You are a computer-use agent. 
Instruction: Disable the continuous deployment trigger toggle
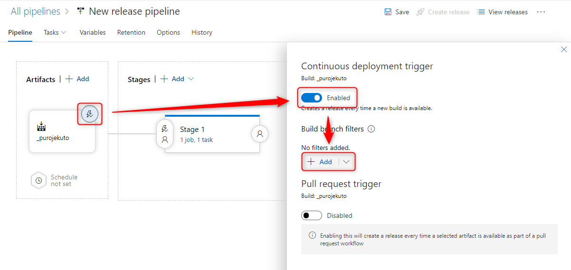pos(312,98)
